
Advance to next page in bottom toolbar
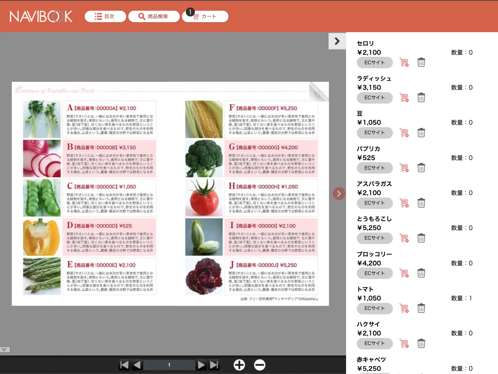(201, 365)
